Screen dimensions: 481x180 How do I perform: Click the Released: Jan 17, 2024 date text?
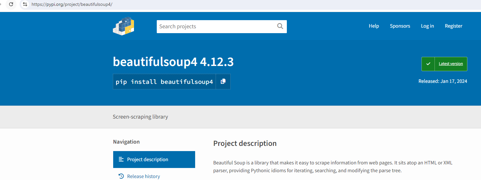click(443, 81)
